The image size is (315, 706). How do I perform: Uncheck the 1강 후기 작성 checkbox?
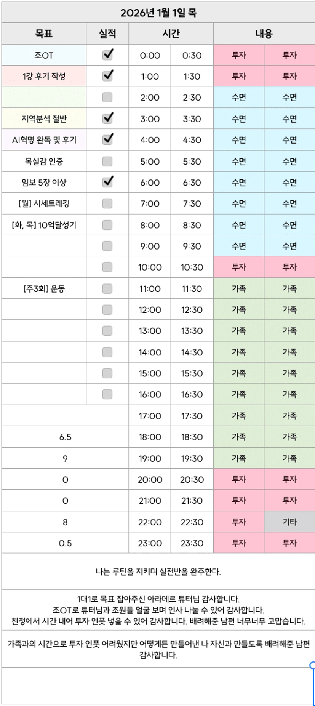107,76
